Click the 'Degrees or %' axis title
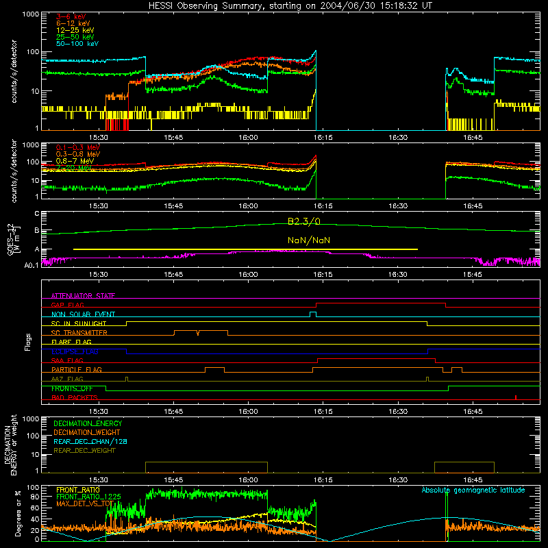Viewport: 548px width, 548px height. click(x=18, y=513)
